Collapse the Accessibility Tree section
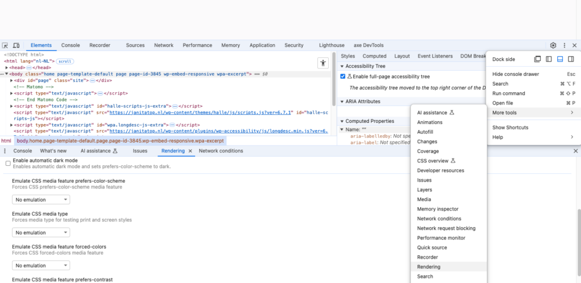 342,66
